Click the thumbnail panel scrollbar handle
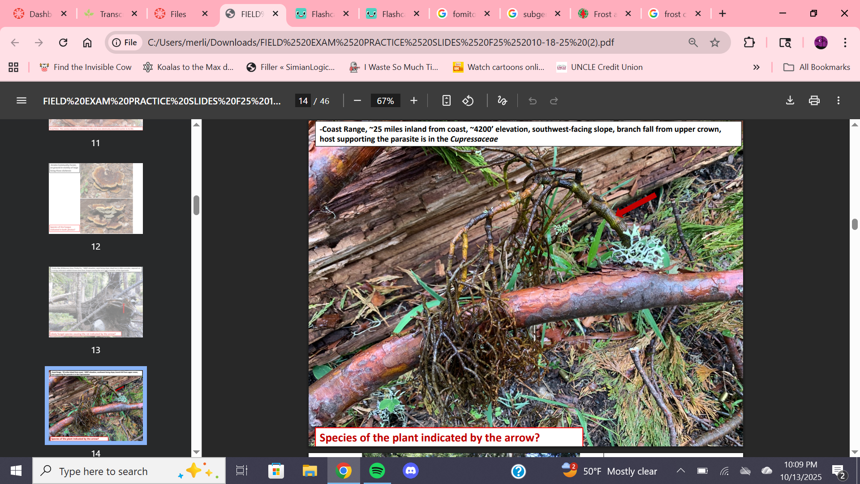Viewport: 860px width, 484px height. click(196, 205)
